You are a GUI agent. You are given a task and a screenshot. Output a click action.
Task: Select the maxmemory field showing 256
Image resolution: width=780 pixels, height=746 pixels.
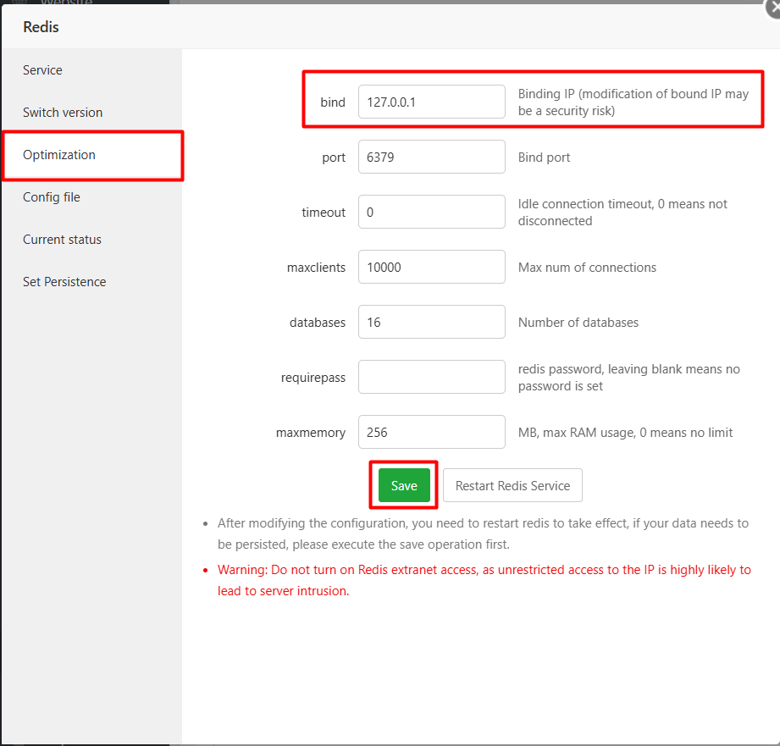[x=431, y=432]
